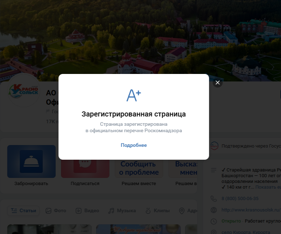
Task: Expand the description with Показать ещё
Action: pos(268,187)
